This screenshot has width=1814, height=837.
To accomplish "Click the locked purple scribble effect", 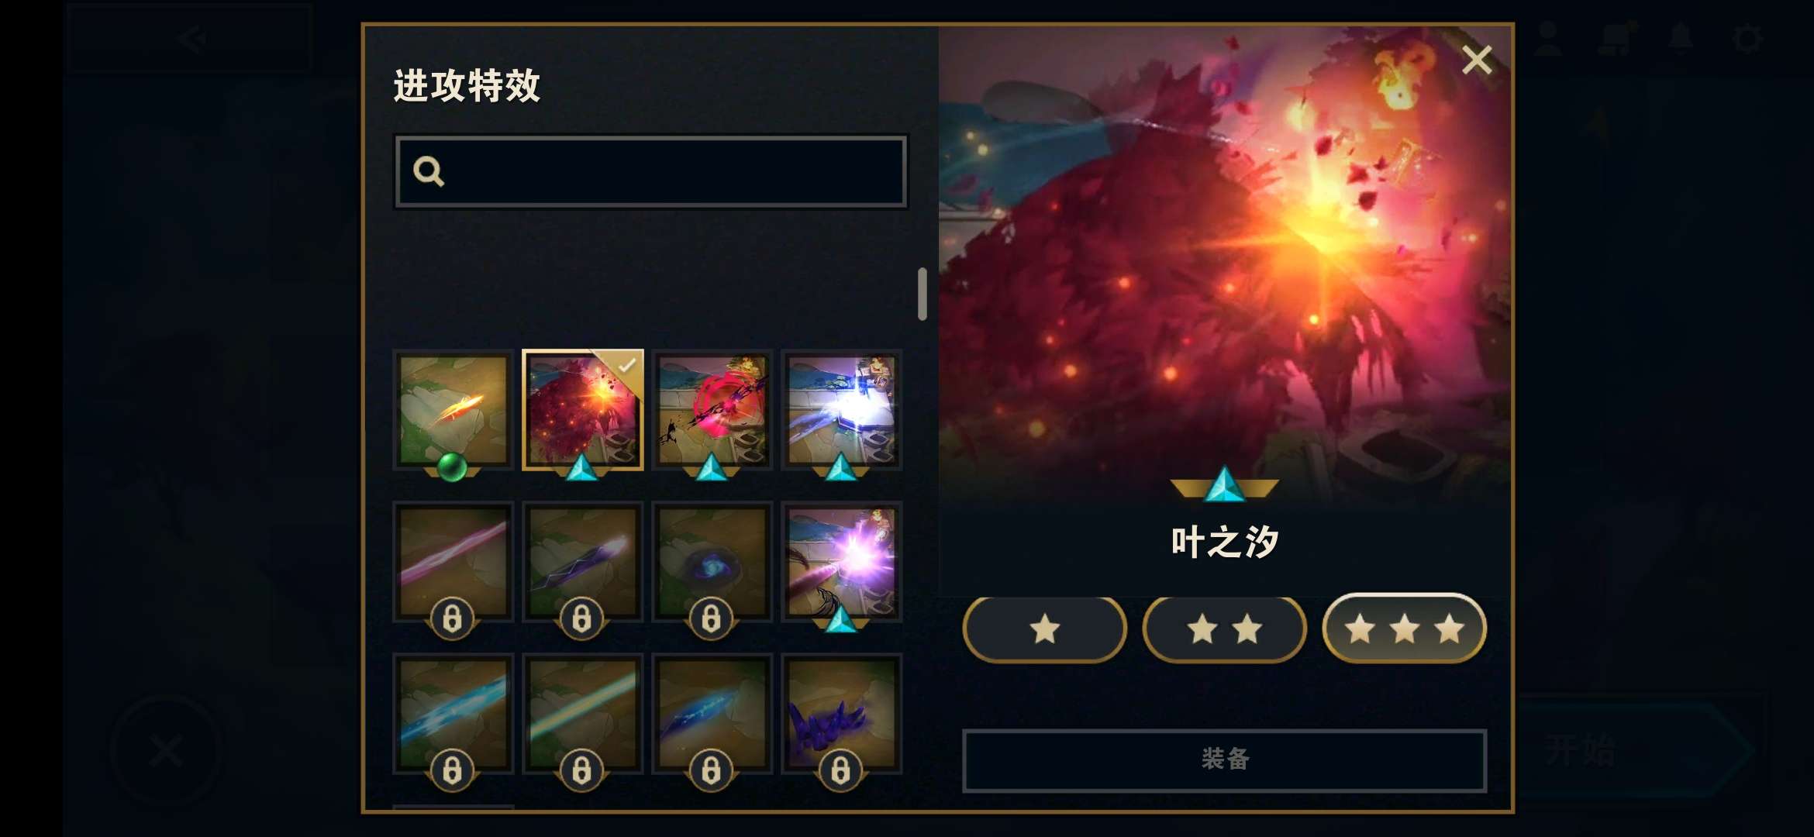I will point(842,714).
